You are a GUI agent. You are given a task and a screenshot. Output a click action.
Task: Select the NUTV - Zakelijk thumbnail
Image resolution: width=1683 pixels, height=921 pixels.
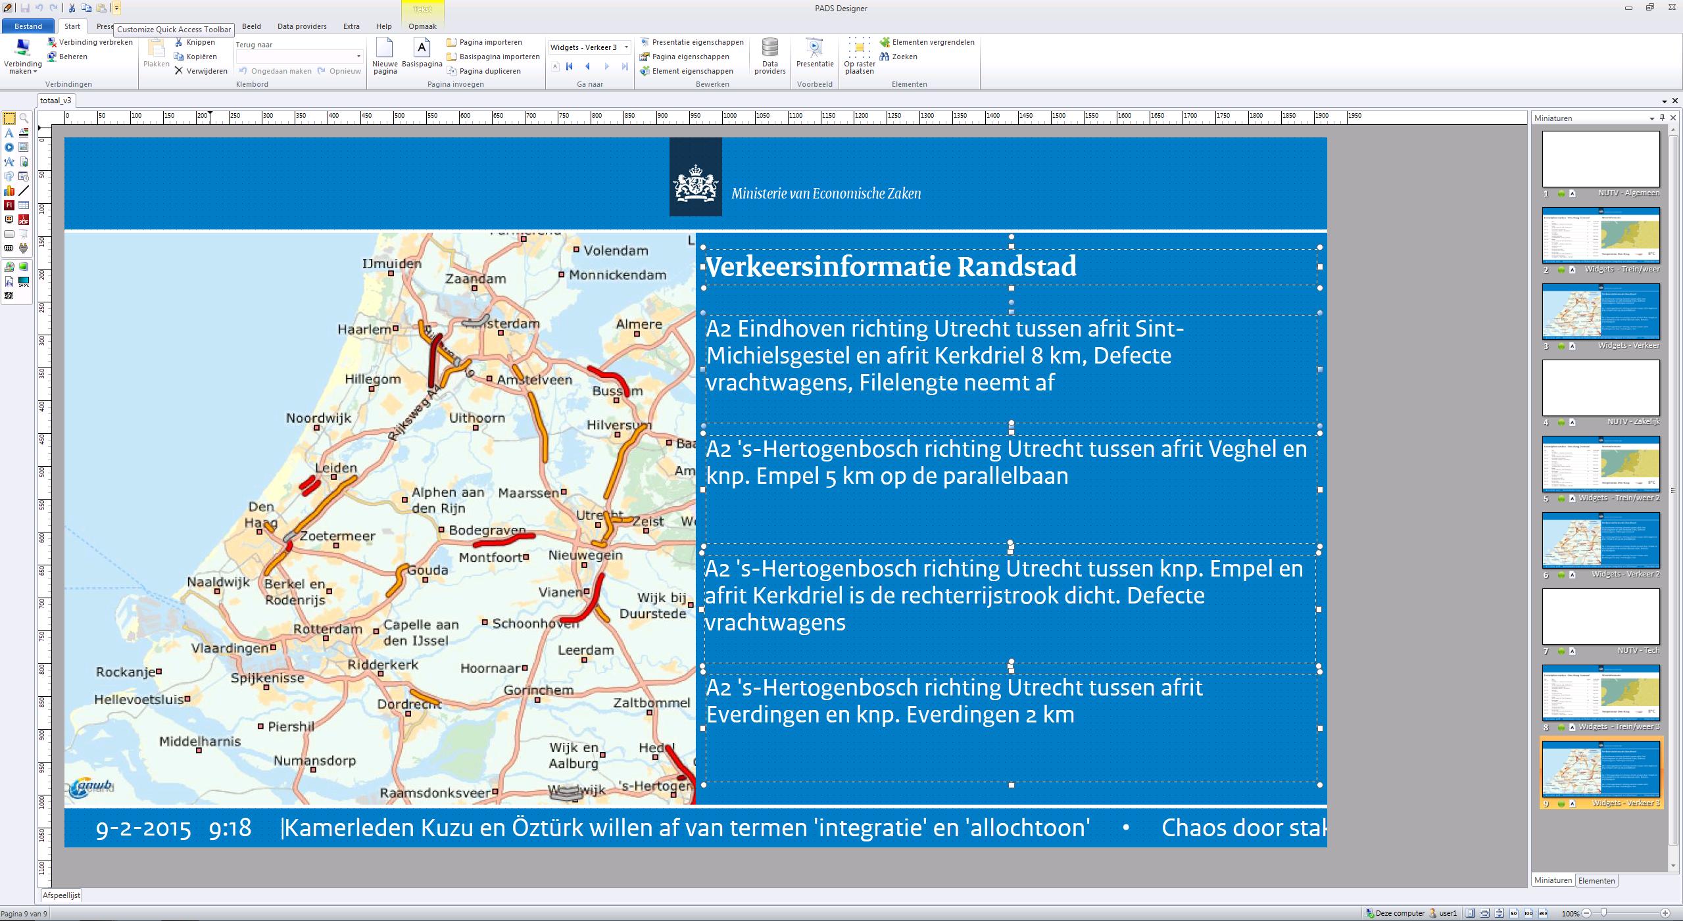point(1601,388)
